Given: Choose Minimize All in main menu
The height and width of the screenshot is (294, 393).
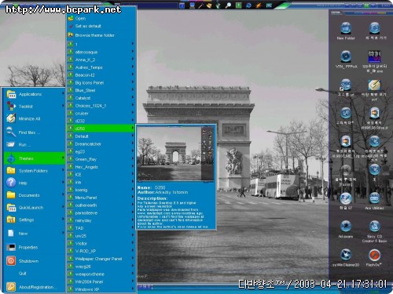Looking at the screenshot, I should 35,118.
